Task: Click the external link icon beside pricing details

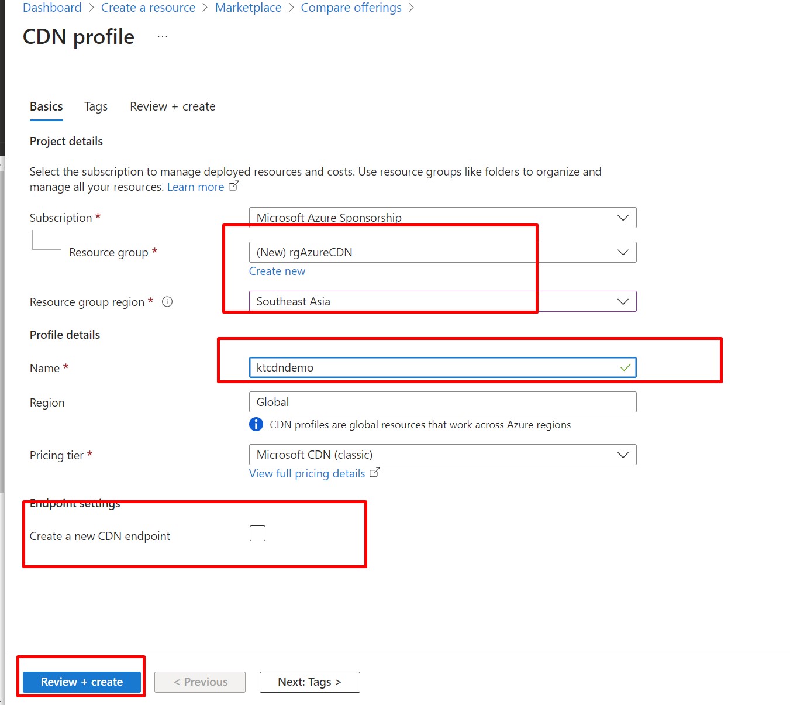Action: pos(375,473)
